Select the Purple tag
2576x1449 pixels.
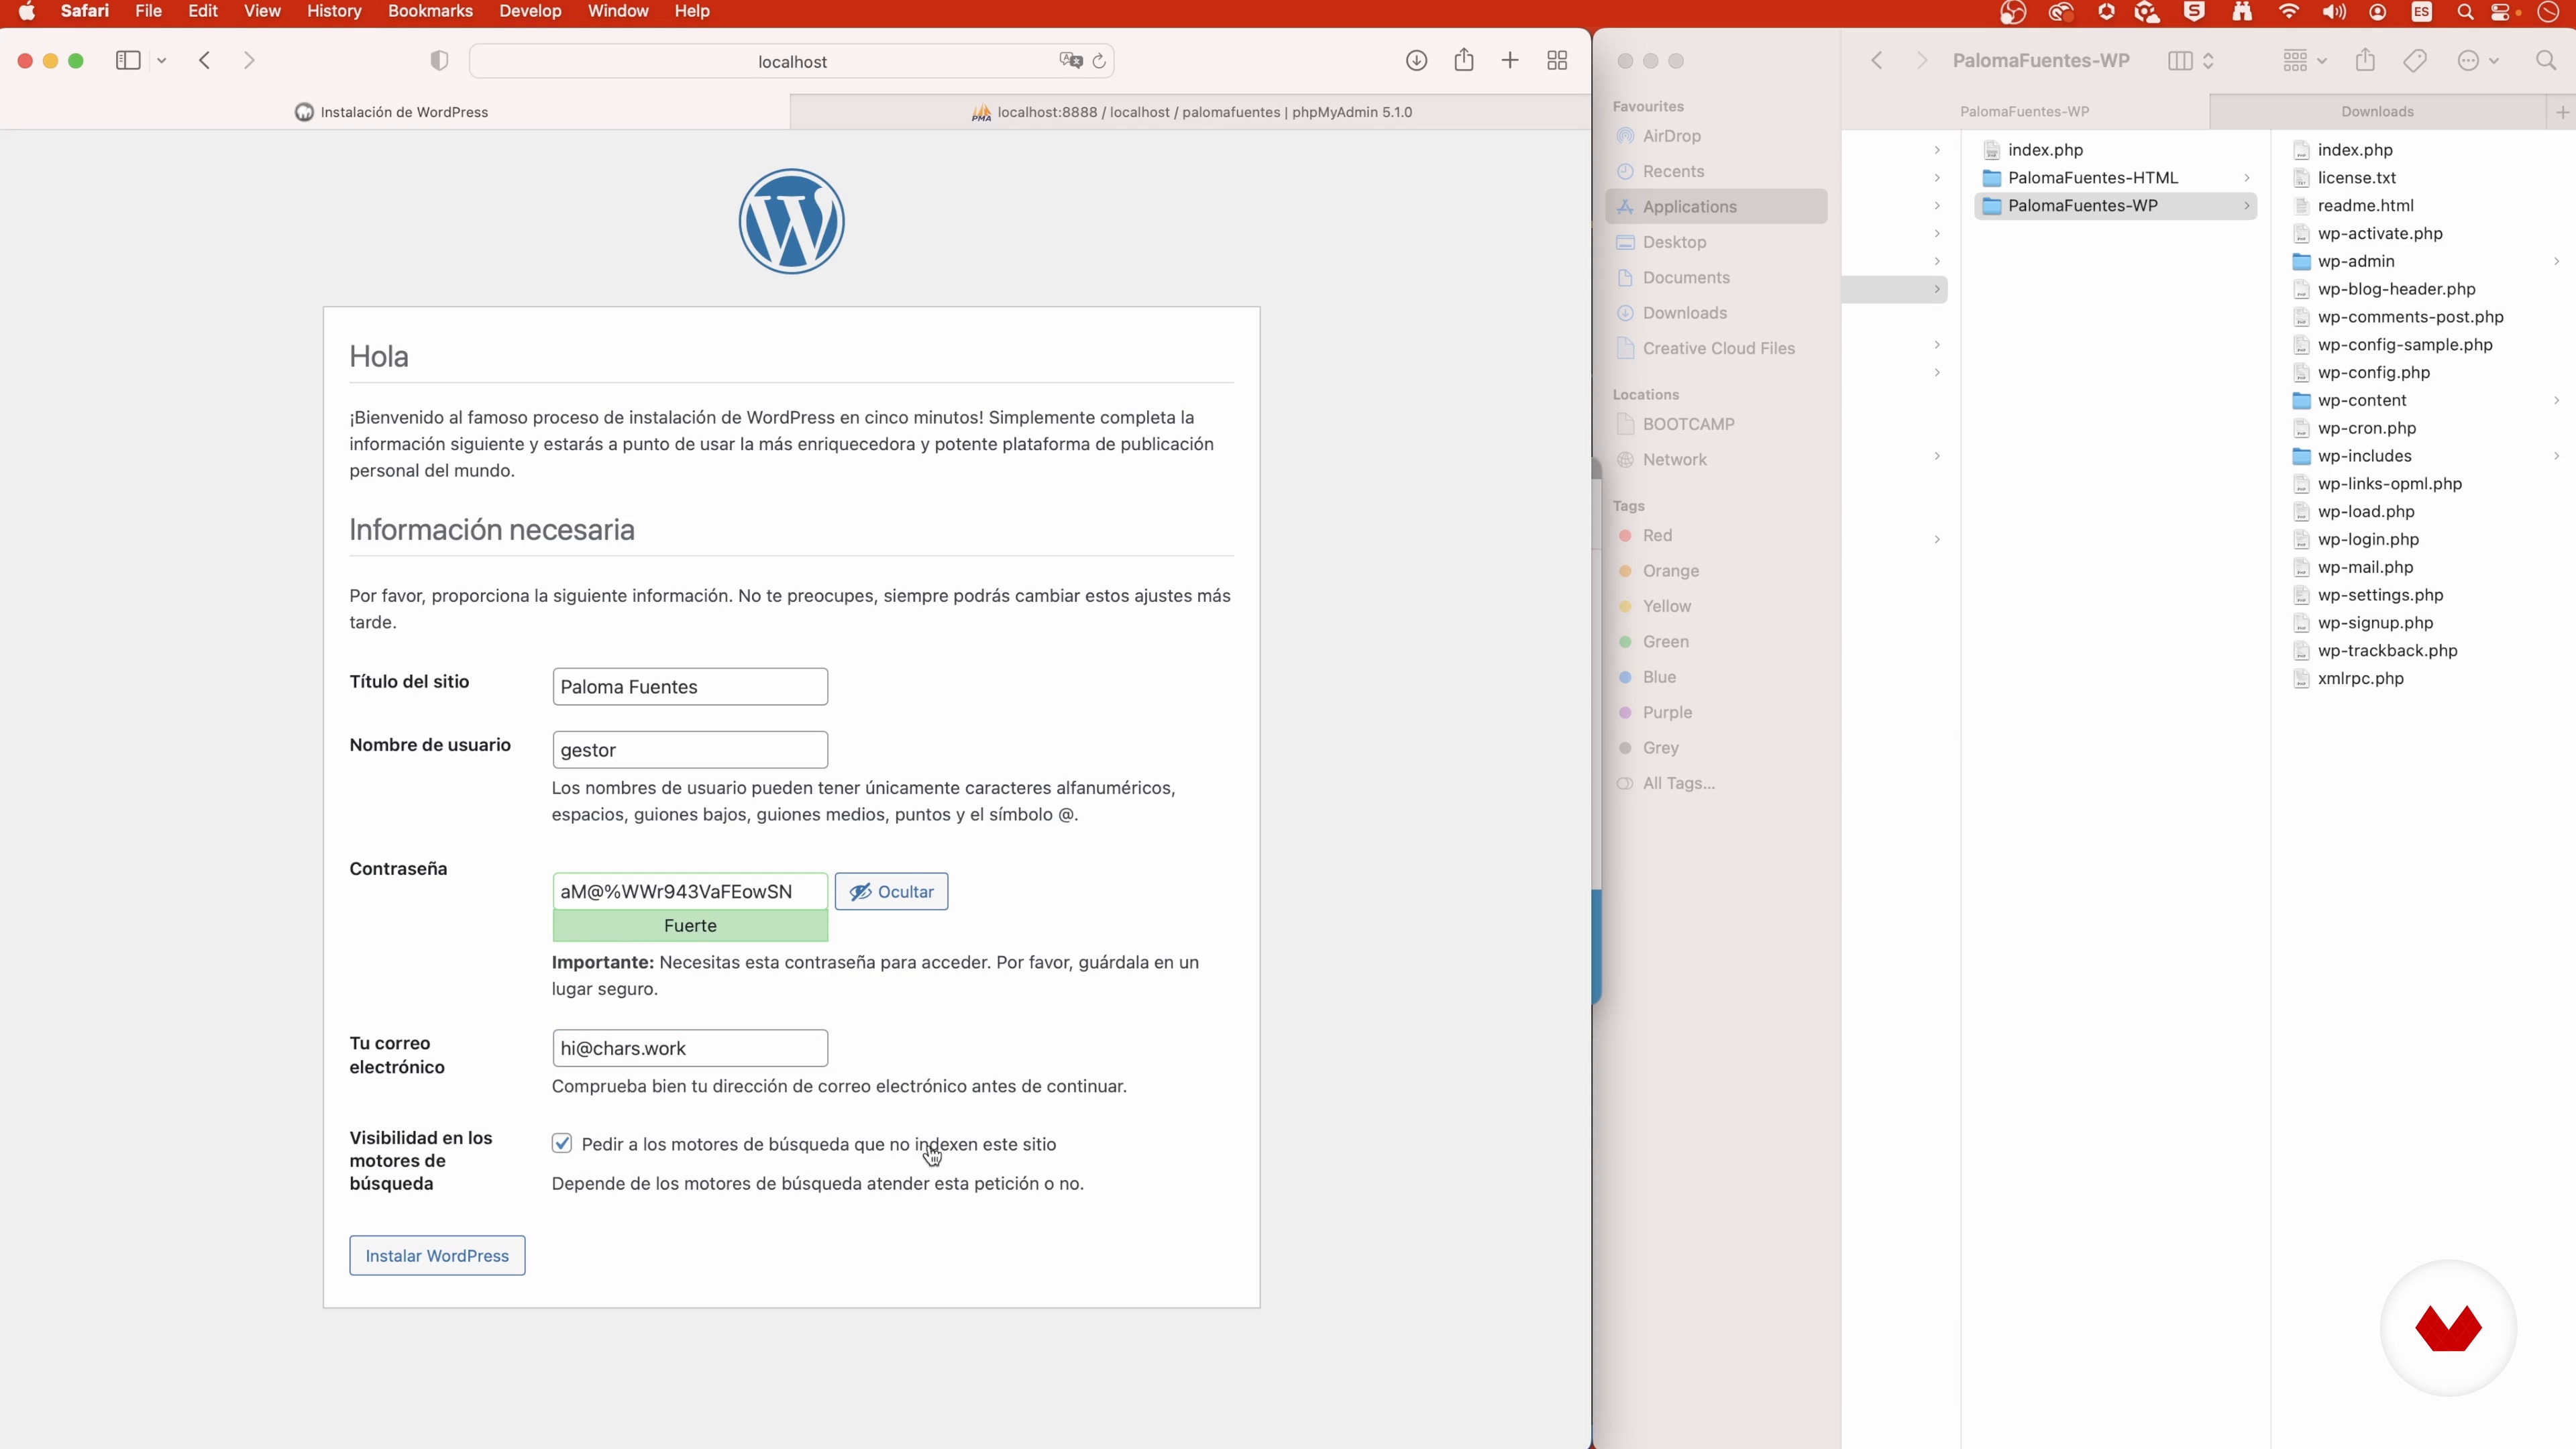click(1716, 713)
